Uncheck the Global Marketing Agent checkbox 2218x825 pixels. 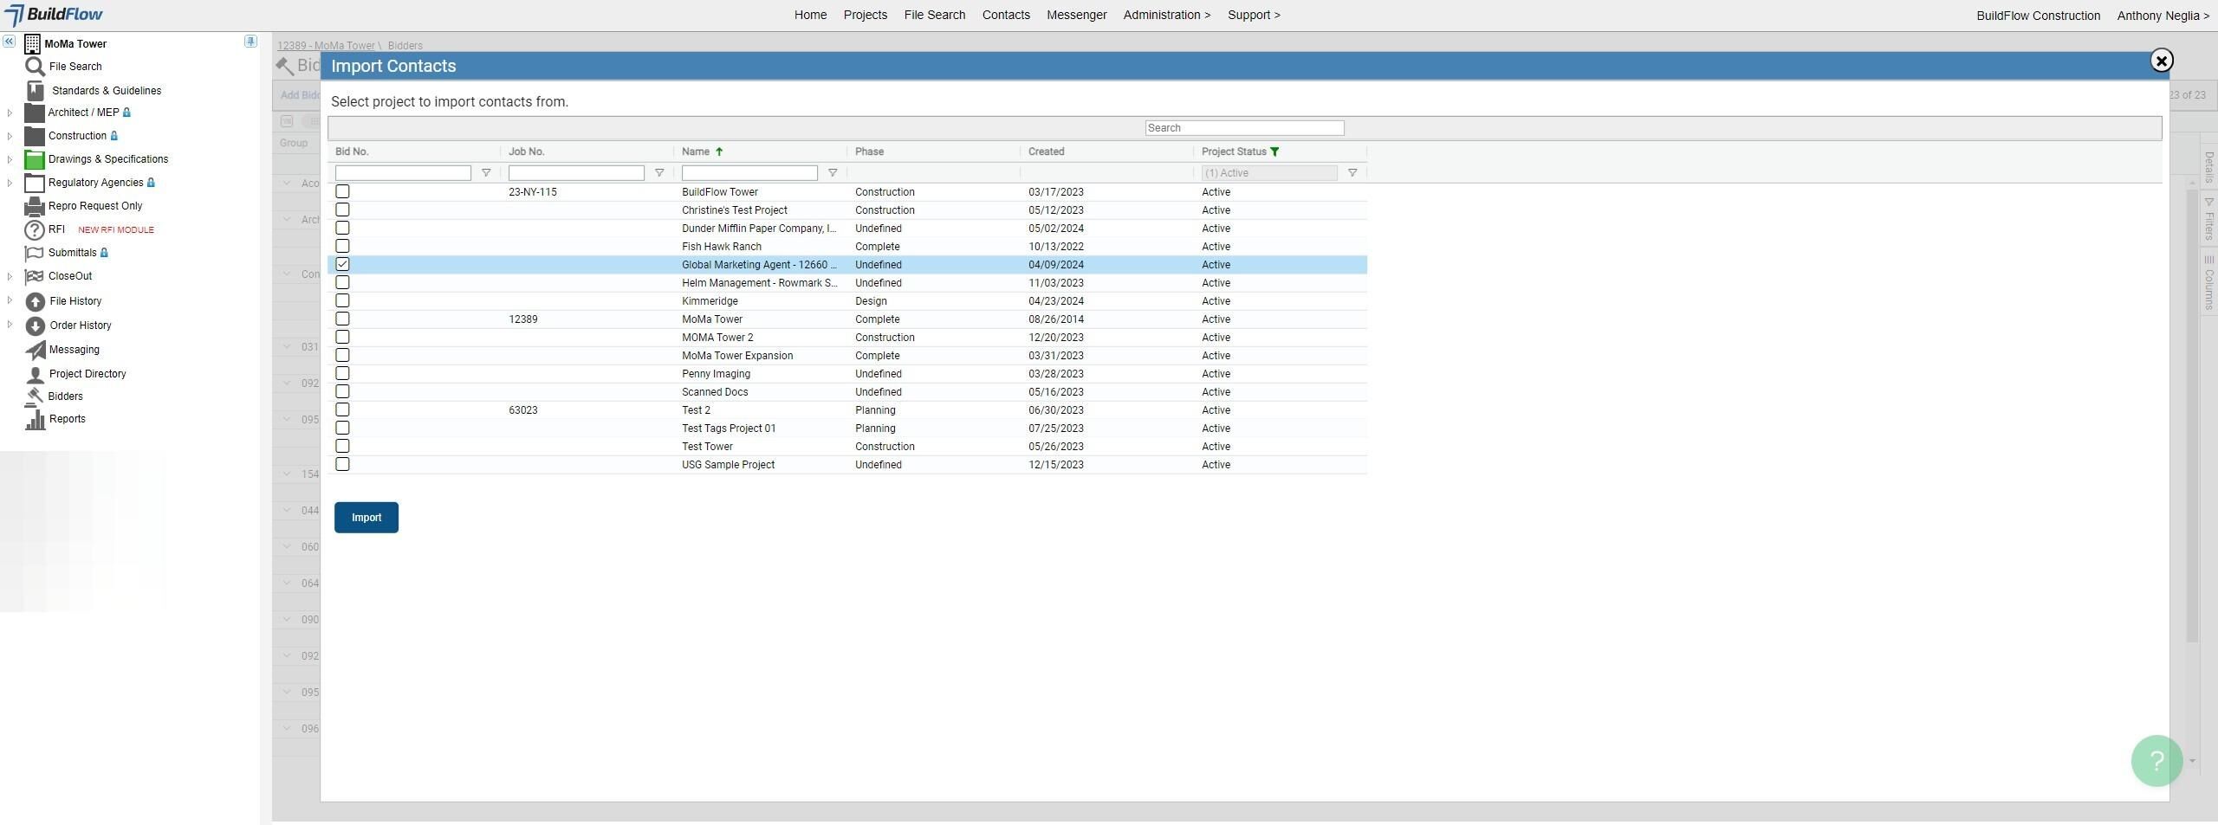[342, 265]
